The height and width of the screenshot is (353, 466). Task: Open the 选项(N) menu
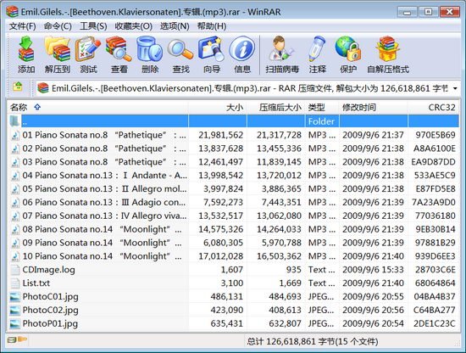click(175, 26)
